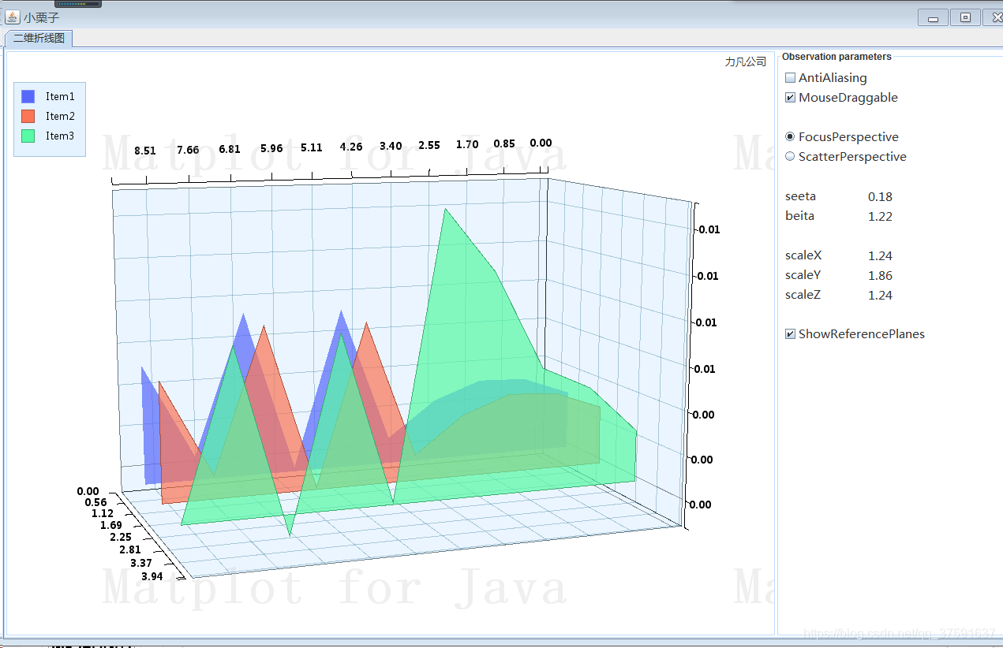
Task: Click the Item3 green color swatch
Action: [x=29, y=136]
